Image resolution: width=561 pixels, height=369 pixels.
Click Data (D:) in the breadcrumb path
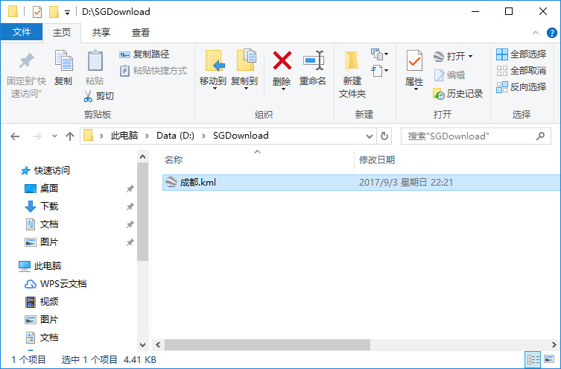click(175, 136)
